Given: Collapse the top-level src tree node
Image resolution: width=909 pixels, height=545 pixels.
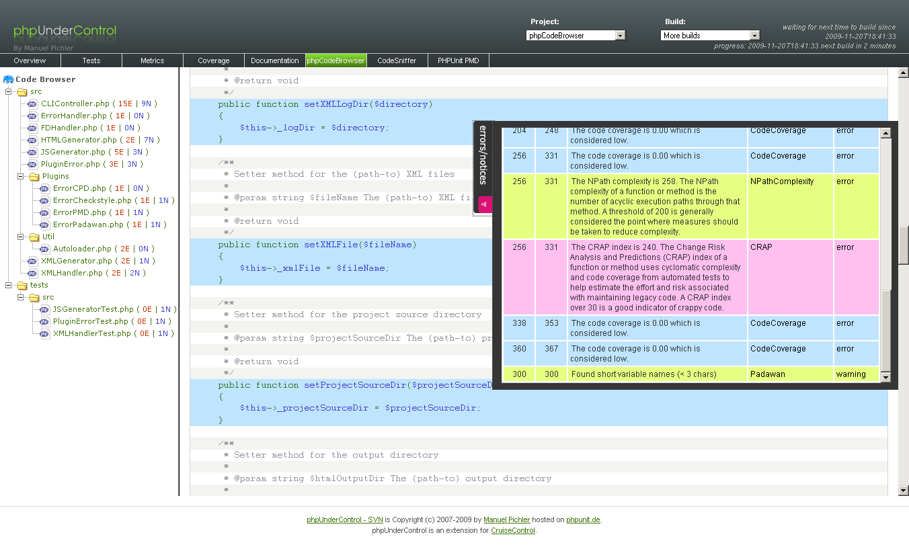Looking at the screenshot, I should (x=9, y=91).
